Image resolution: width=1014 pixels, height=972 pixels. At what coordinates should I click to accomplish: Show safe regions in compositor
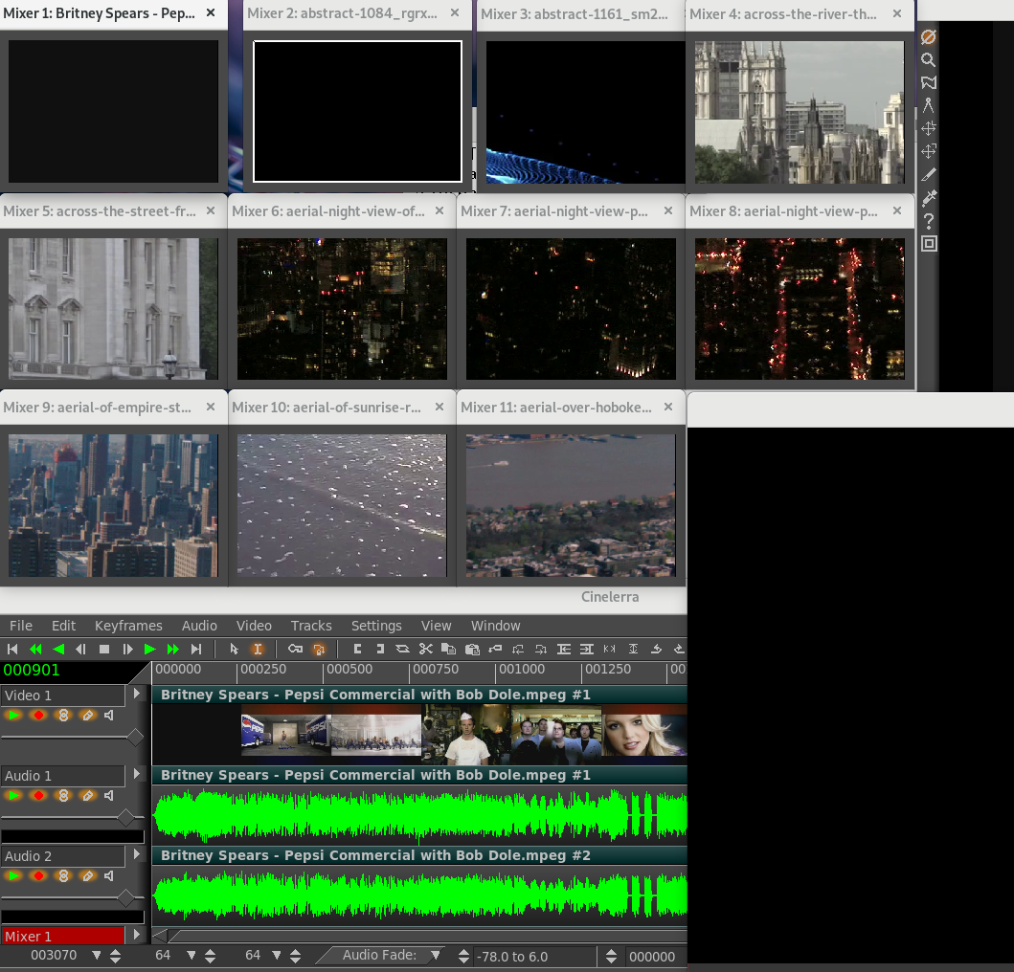pyautogui.click(x=928, y=244)
